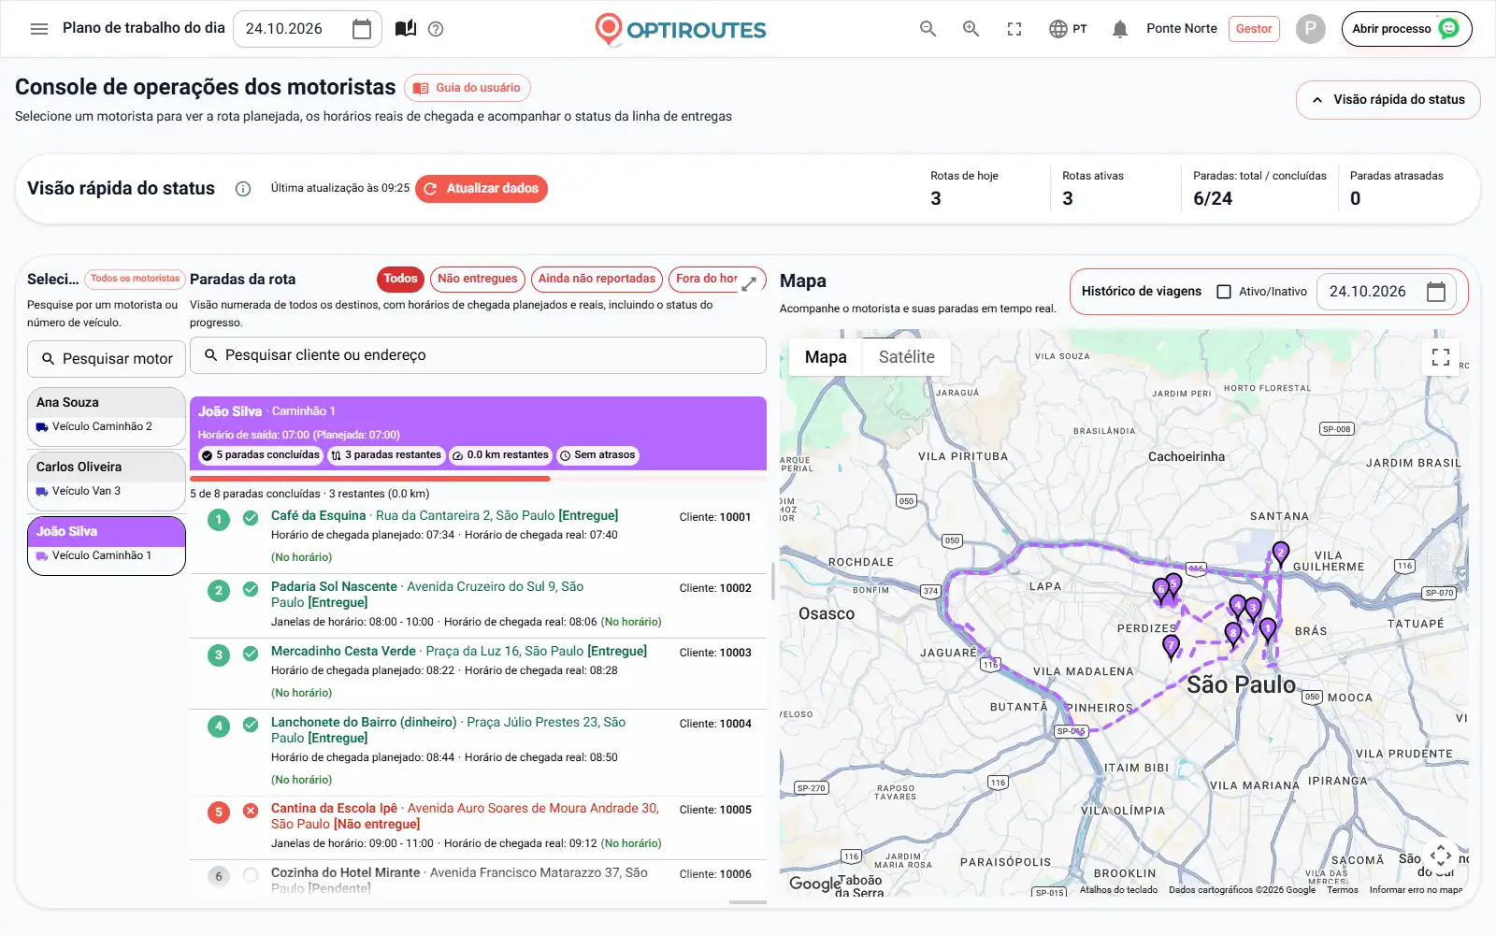This screenshot has width=1496, height=935.
Task: Click stop number 3 badge
Action: (x=219, y=655)
